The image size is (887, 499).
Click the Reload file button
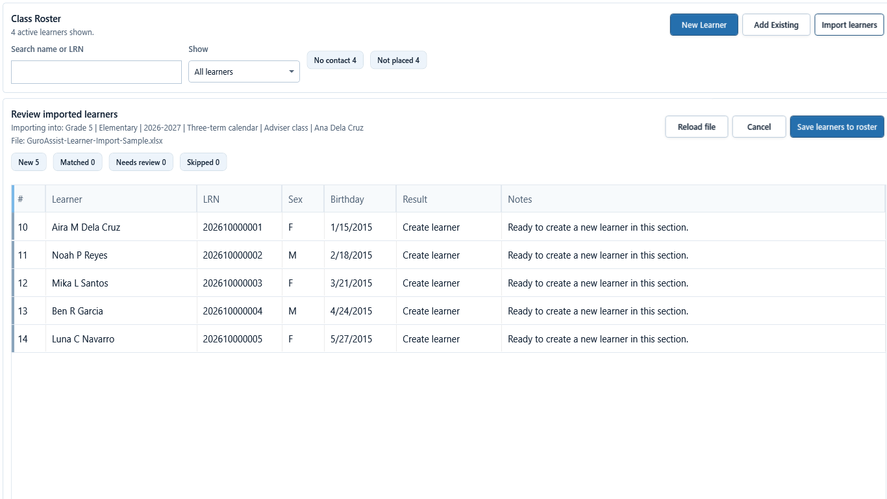[x=697, y=127]
